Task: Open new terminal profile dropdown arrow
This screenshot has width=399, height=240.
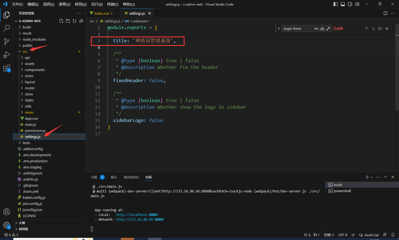Action: coord(372,177)
